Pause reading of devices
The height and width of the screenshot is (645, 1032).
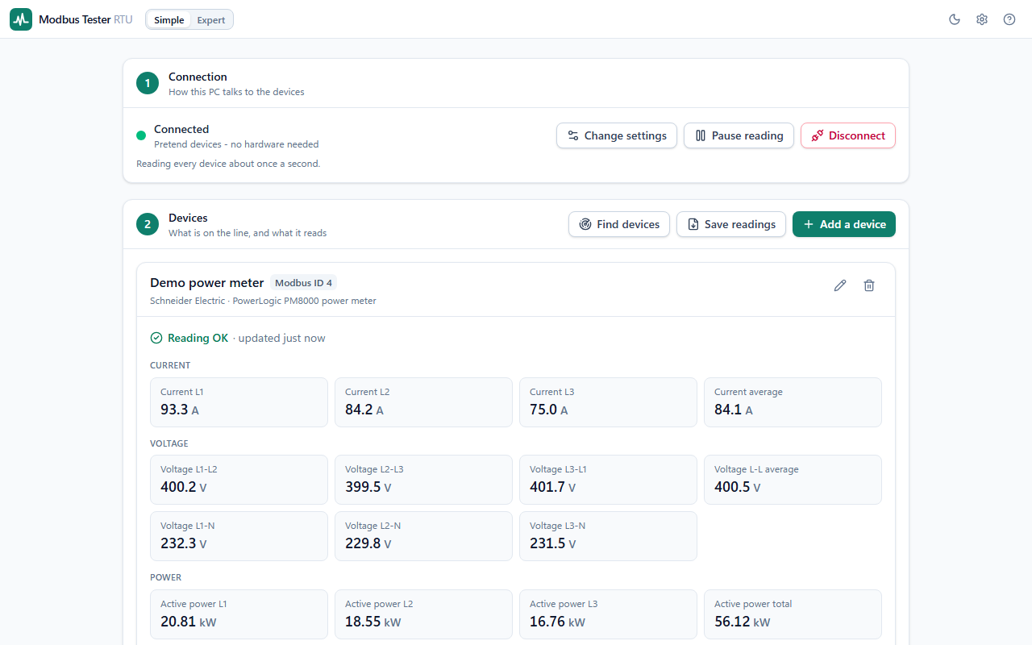point(739,135)
